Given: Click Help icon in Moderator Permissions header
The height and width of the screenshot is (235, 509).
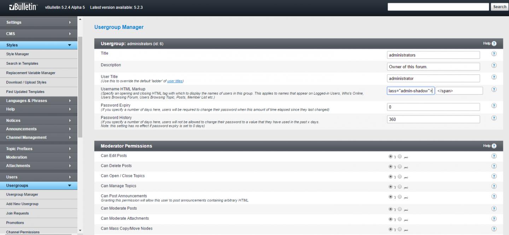Looking at the screenshot, I should [494, 146].
